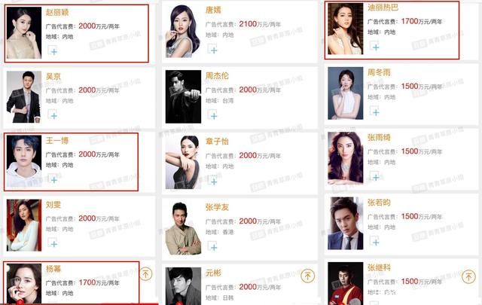Click the plus icon under 章子怡
Image resolution: width=482 pixels, height=305 pixels.
coord(212,181)
